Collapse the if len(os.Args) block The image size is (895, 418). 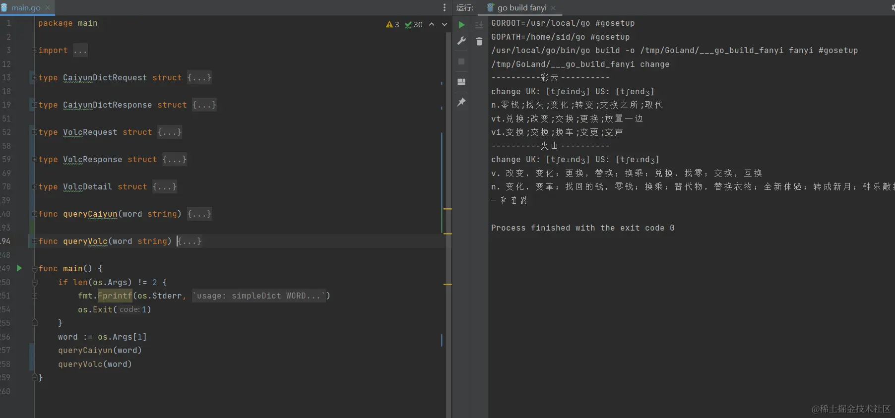click(x=34, y=283)
